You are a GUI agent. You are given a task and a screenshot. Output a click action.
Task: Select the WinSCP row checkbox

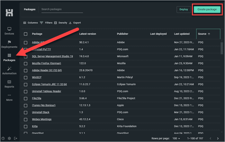(x=25, y=78)
